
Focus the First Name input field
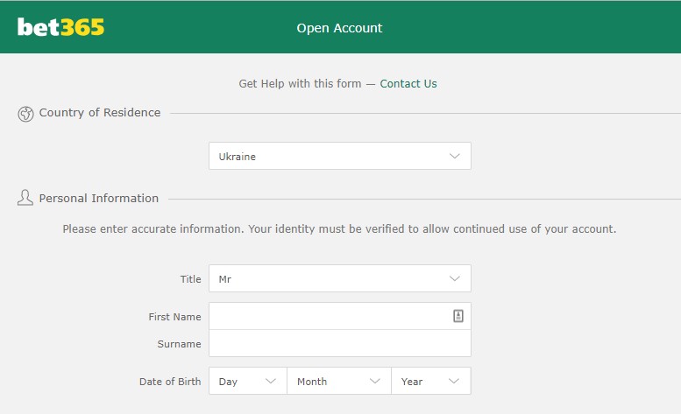pyautogui.click(x=340, y=316)
